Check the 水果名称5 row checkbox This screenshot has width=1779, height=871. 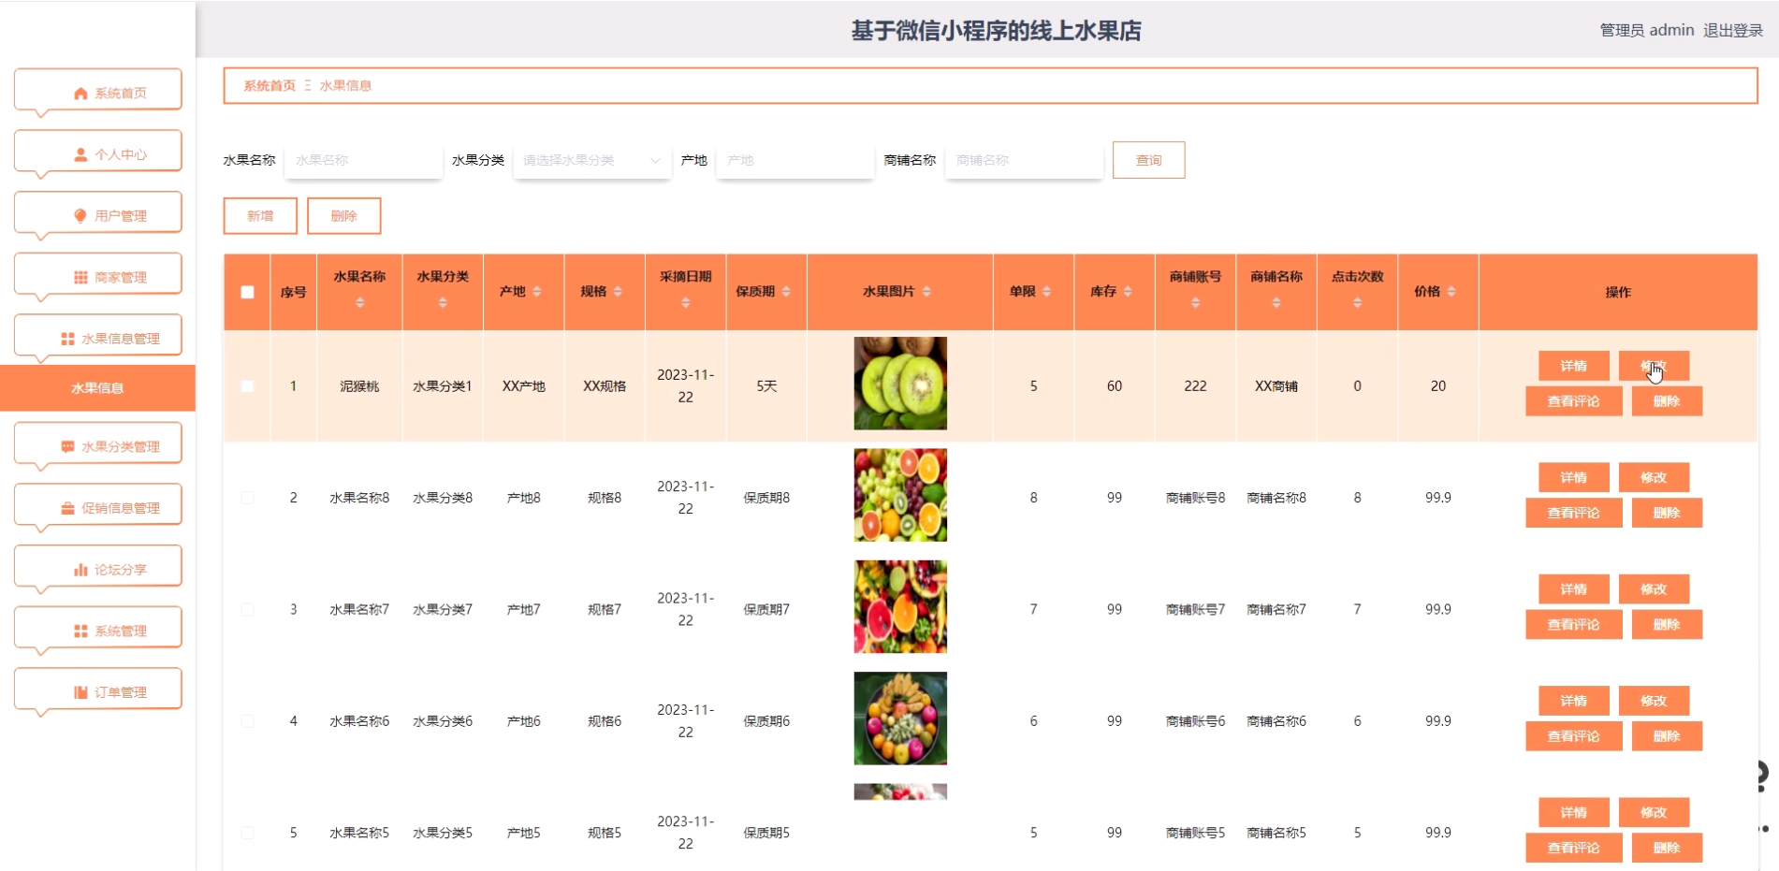click(x=247, y=833)
